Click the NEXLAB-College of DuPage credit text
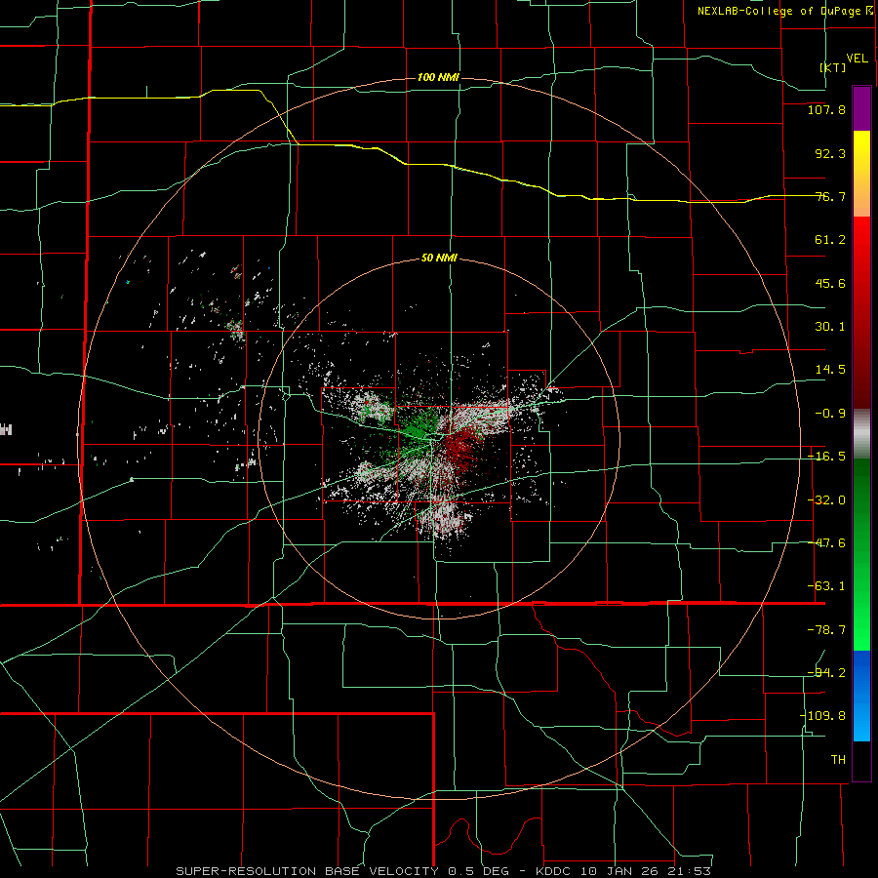878x878 pixels. (778, 11)
